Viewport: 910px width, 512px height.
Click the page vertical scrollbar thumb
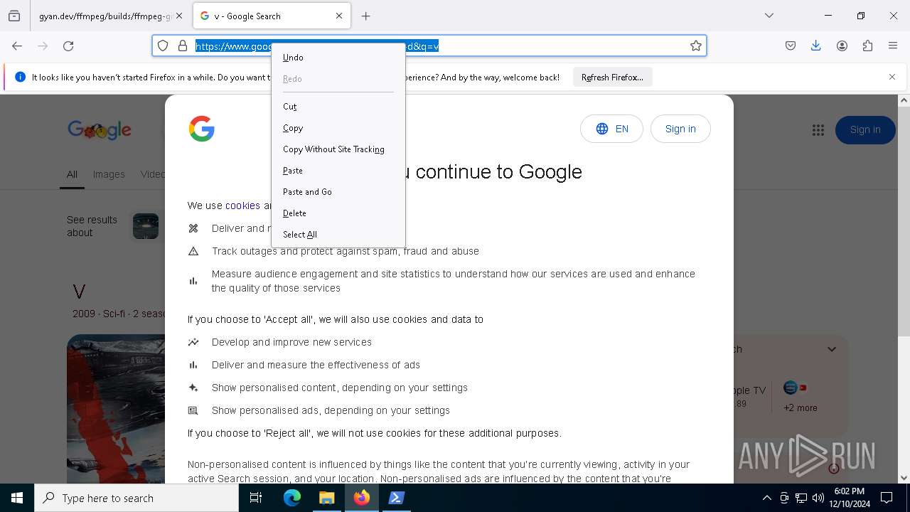tap(904, 220)
